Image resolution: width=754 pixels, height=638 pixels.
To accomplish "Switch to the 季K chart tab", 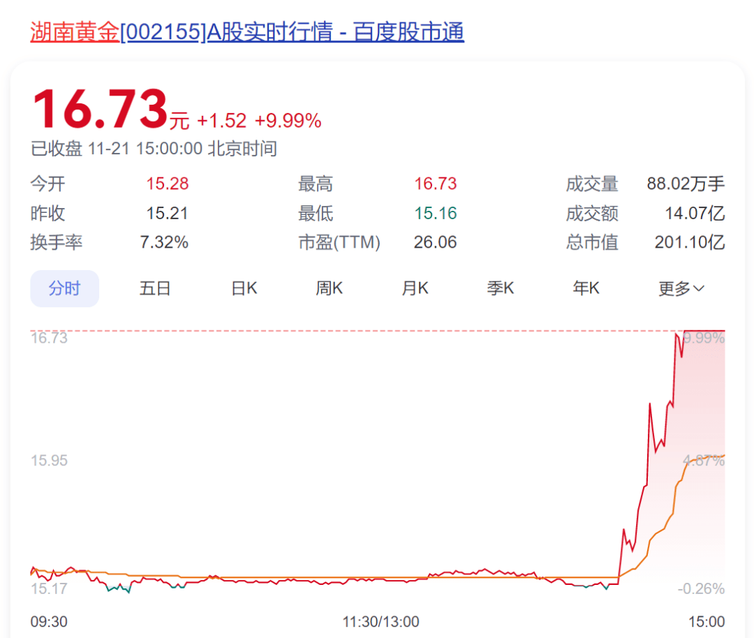I will 501,288.
